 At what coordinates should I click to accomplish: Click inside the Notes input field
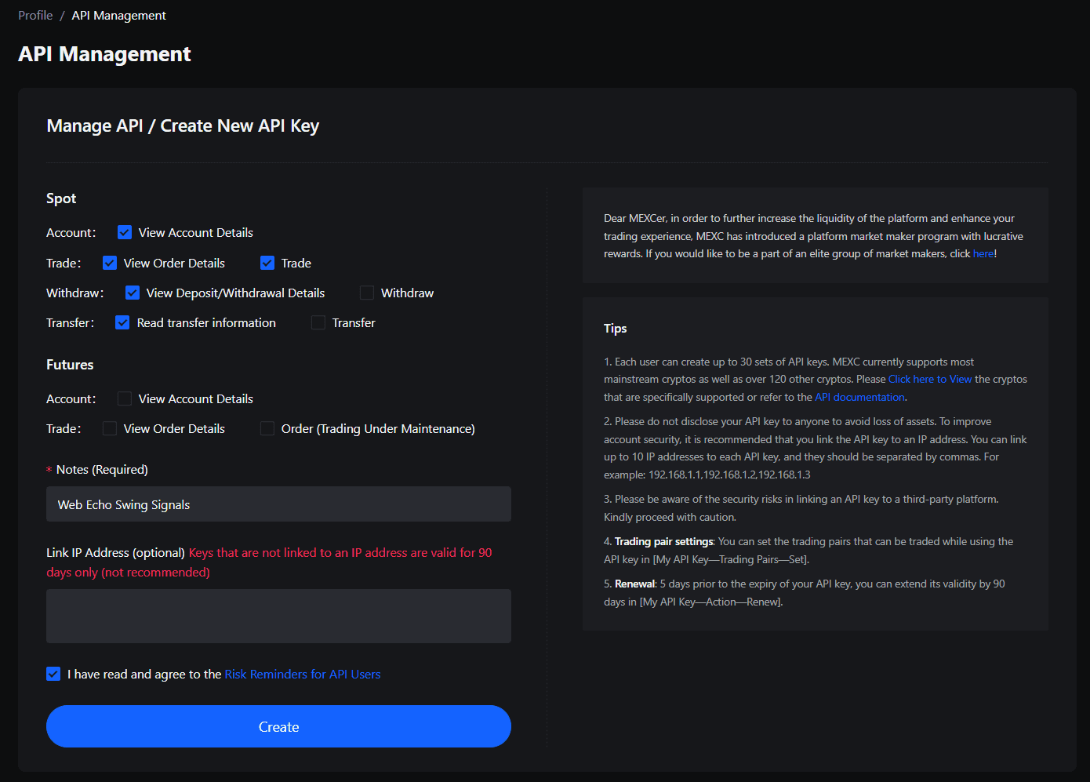pyautogui.click(x=278, y=504)
